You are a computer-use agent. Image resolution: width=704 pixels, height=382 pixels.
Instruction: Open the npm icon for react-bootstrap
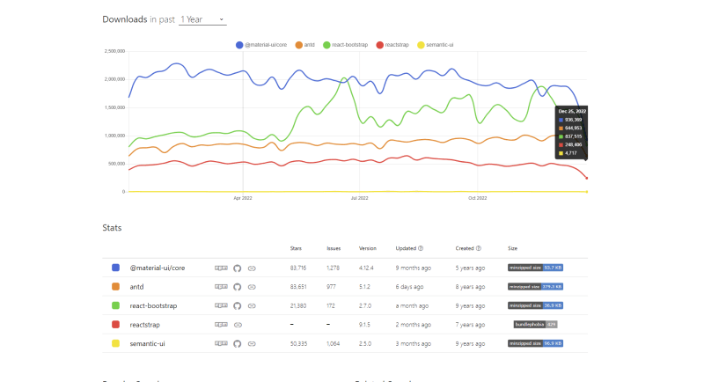pos(221,305)
